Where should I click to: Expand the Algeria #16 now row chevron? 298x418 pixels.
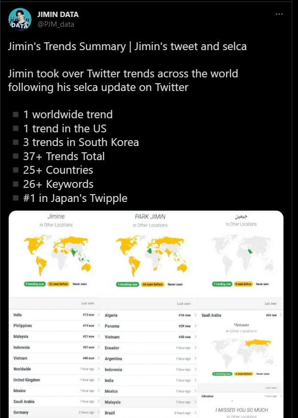(x=196, y=315)
